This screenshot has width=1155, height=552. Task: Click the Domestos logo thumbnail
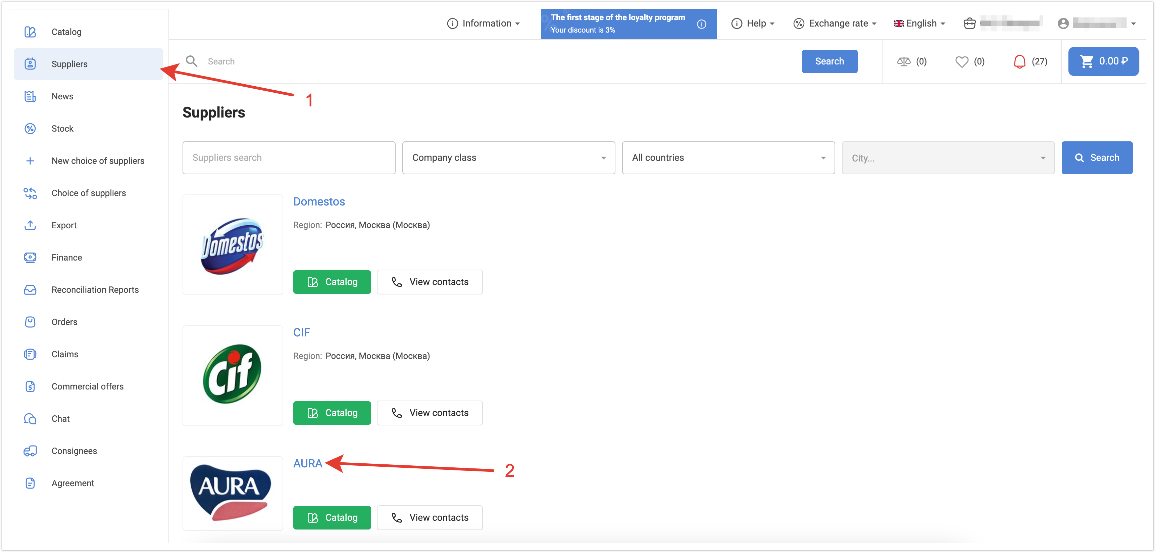click(233, 244)
